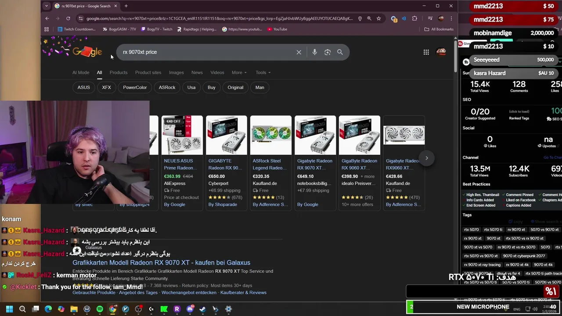Apply the ASRock filter chip
The height and width of the screenshot is (316, 562).
point(167,87)
